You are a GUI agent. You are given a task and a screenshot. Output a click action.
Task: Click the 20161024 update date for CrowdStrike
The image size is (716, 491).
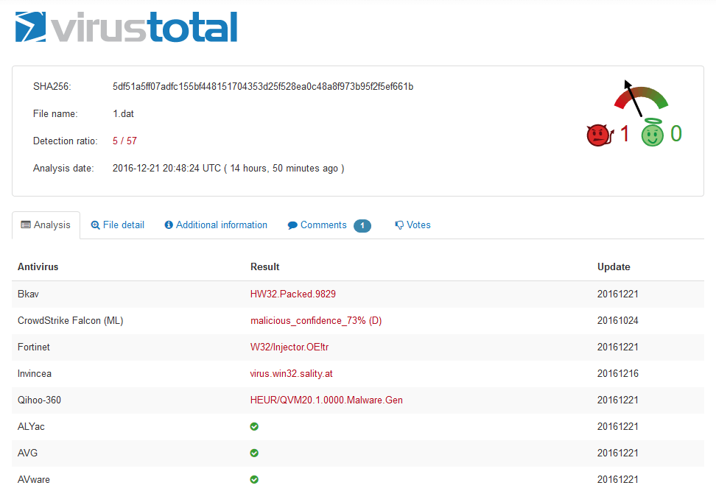click(x=618, y=320)
